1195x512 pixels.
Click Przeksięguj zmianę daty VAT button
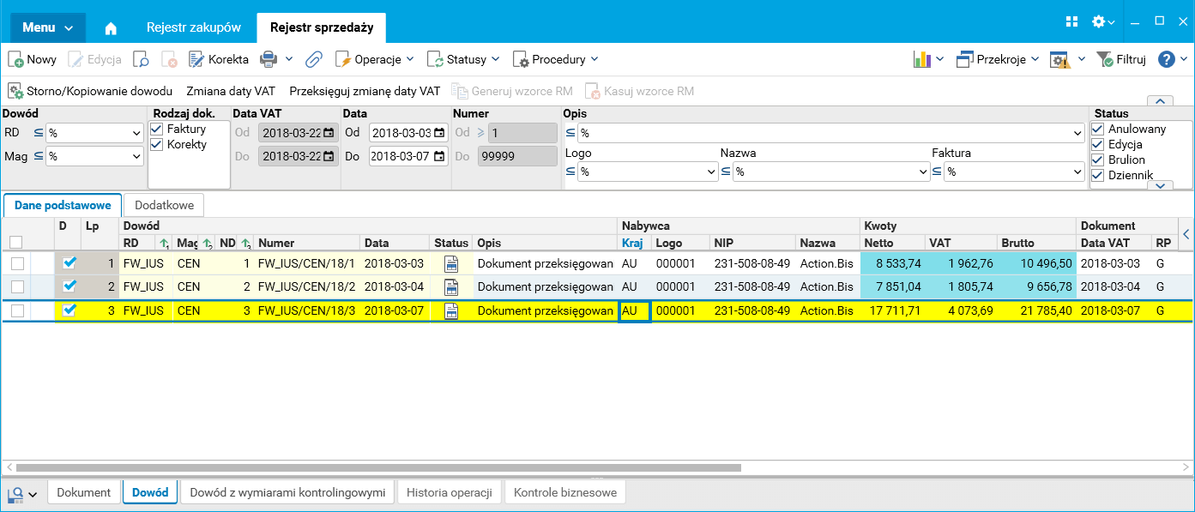365,91
